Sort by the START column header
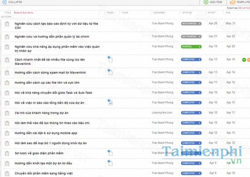The height and width of the screenshot is (177, 250). click(211, 13)
